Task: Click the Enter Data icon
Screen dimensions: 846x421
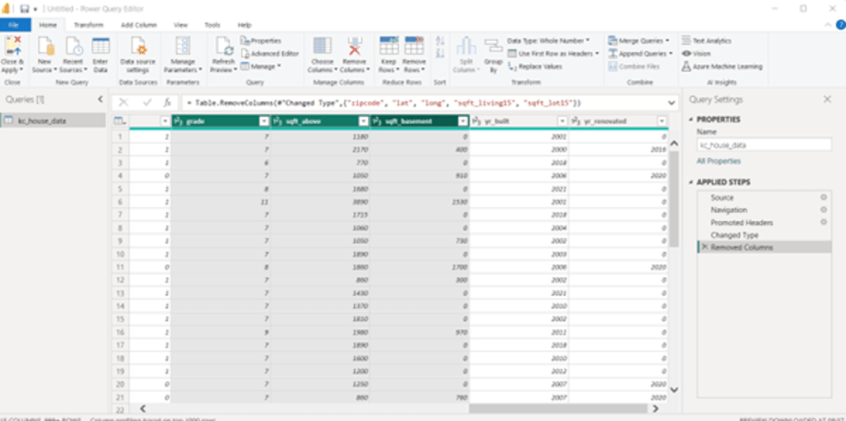Action: pos(100,46)
